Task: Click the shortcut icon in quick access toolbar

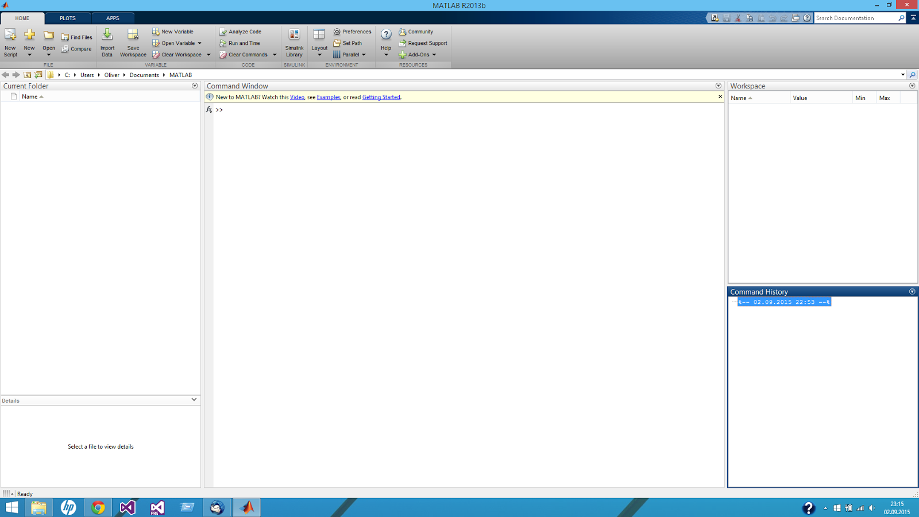Action: point(715,18)
